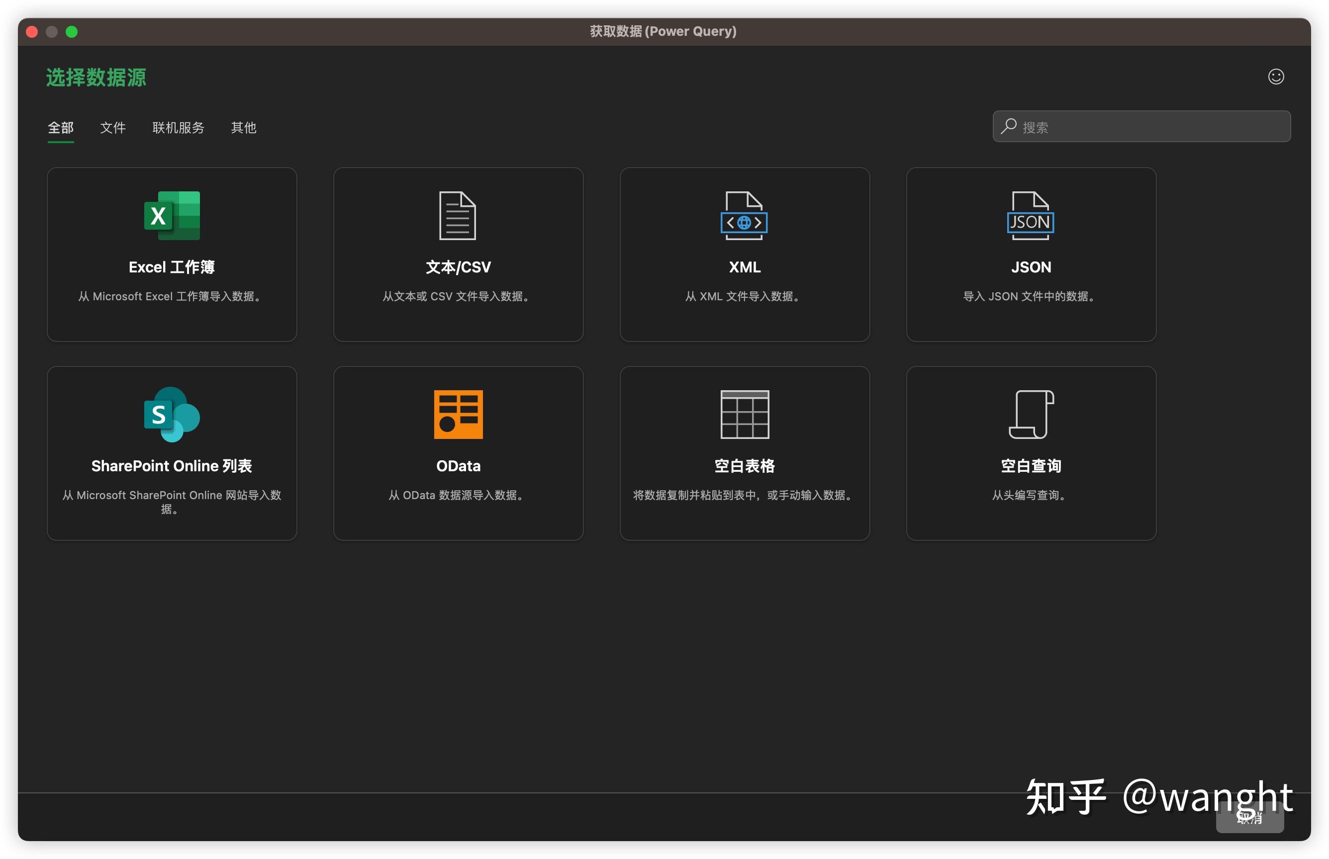Viewport: 1329px width, 859px height.
Task: Open the XML data source icon
Action: 744,216
